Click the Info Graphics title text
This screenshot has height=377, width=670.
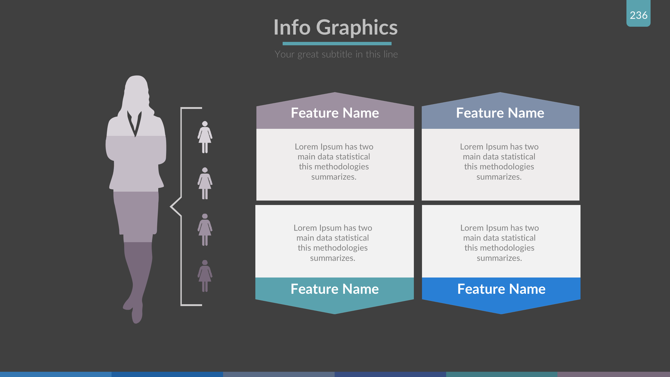pyautogui.click(x=336, y=27)
